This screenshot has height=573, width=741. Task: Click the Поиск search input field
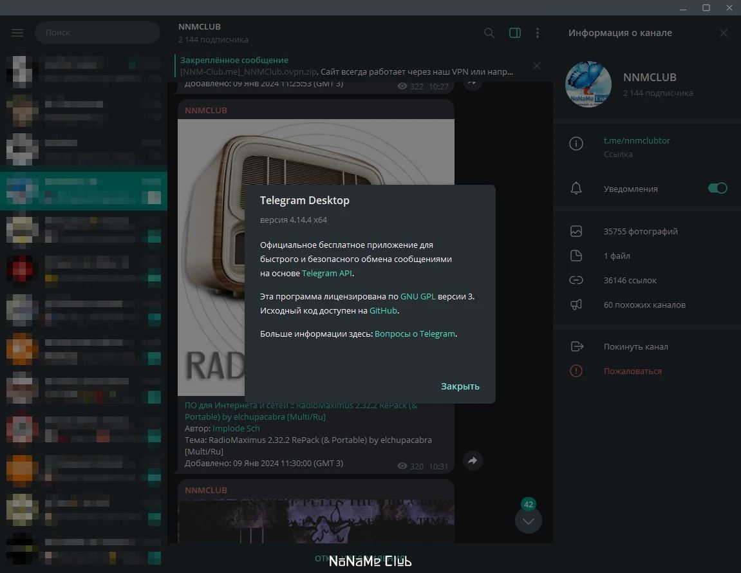coord(97,33)
